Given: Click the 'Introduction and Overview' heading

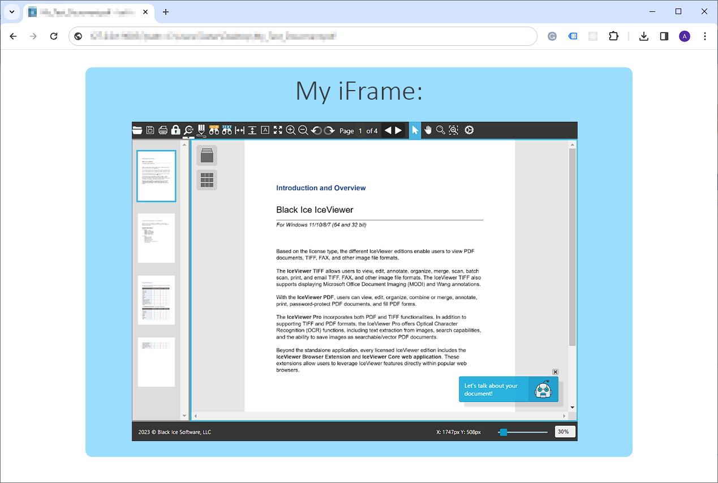Looking at the screenshot, I should 321,188.
